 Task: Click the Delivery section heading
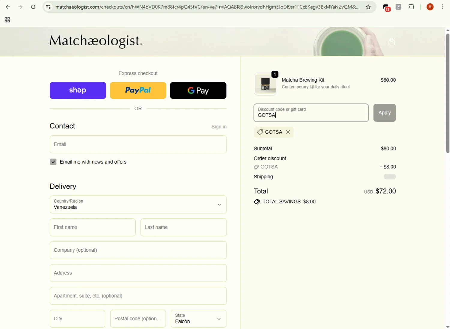tap(63, 186)
